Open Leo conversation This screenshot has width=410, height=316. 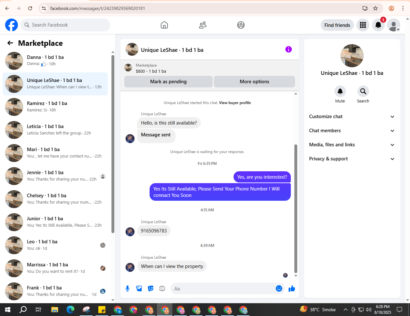coord(55,245)
